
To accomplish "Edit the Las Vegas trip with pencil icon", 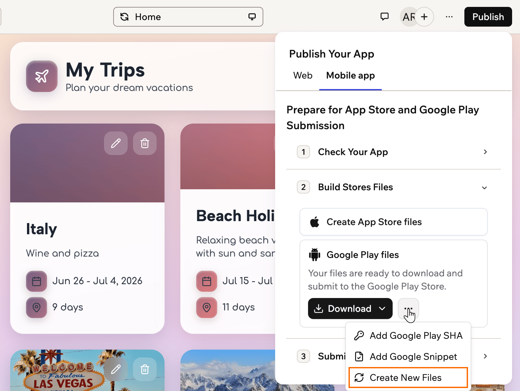I will [116, 369].
